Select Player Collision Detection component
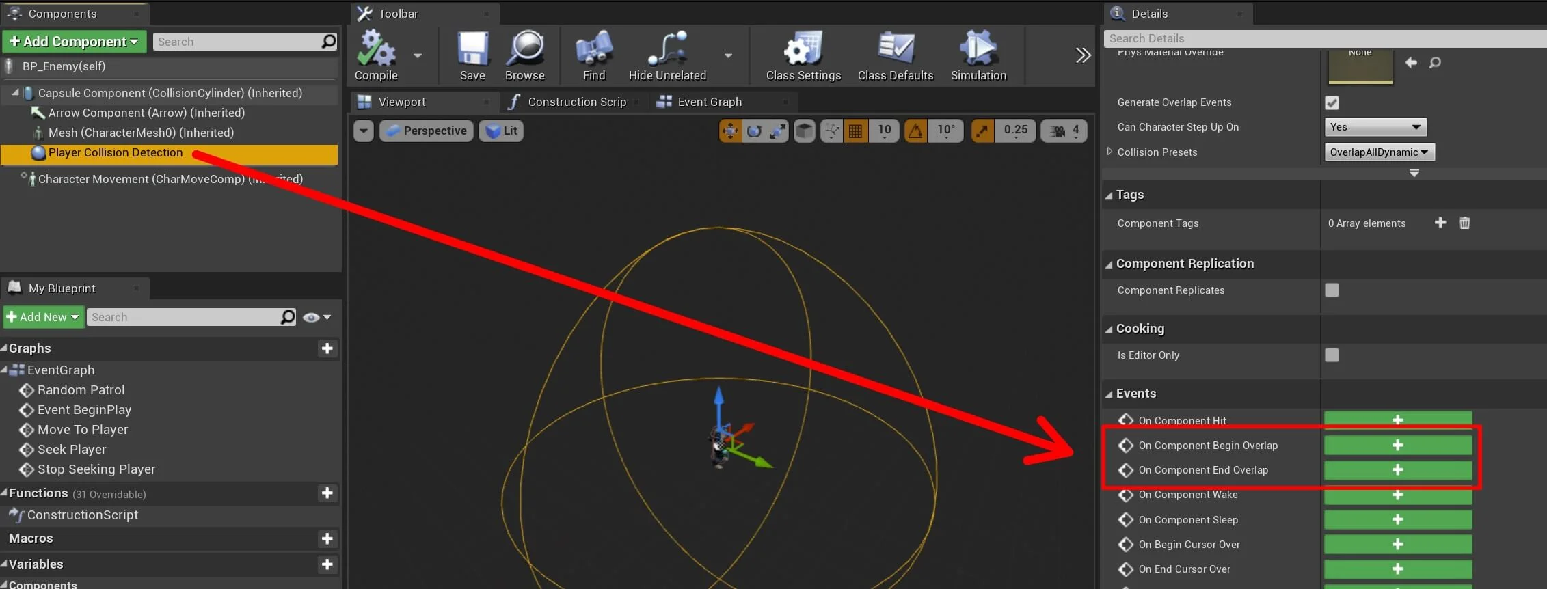This screenshot has width=1547, height=589. [170, 153]
